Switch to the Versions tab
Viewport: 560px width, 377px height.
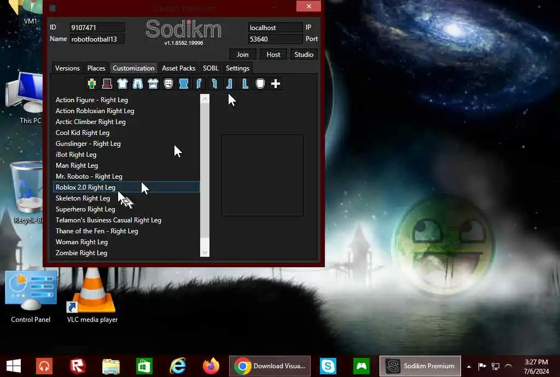tap(67, 68)
